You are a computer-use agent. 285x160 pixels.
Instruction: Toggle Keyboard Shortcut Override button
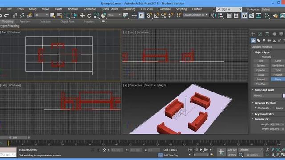[x=141, y=16]
